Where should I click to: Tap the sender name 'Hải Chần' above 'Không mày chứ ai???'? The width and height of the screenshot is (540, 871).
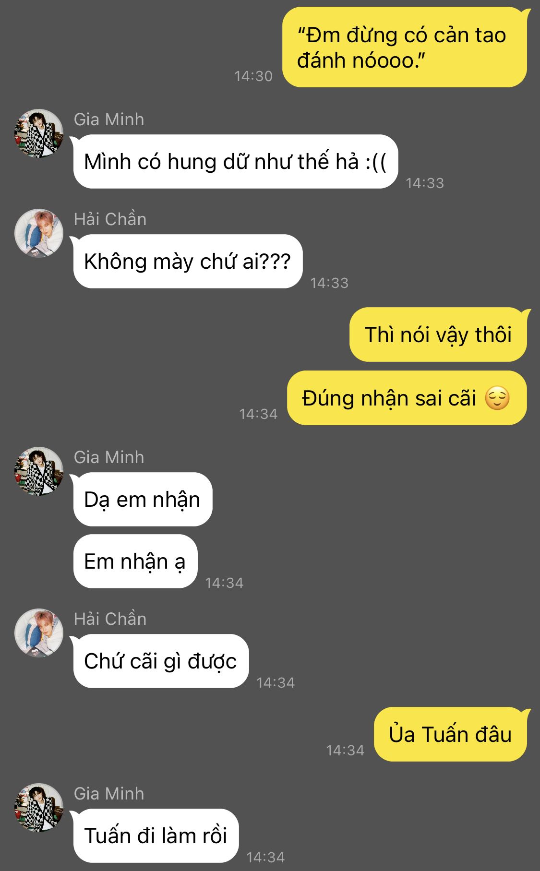(x=110, y=219)
